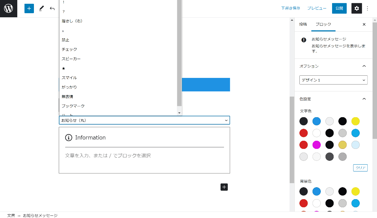Click the undo arrow icon
Viewport: 377px width, 218px height.
tap(52, 8)
